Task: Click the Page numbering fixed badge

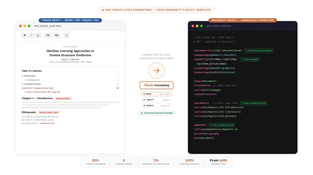Action: click(x=253, y=103)
